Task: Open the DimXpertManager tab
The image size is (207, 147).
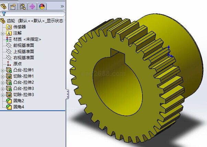Action: point(32,6)
